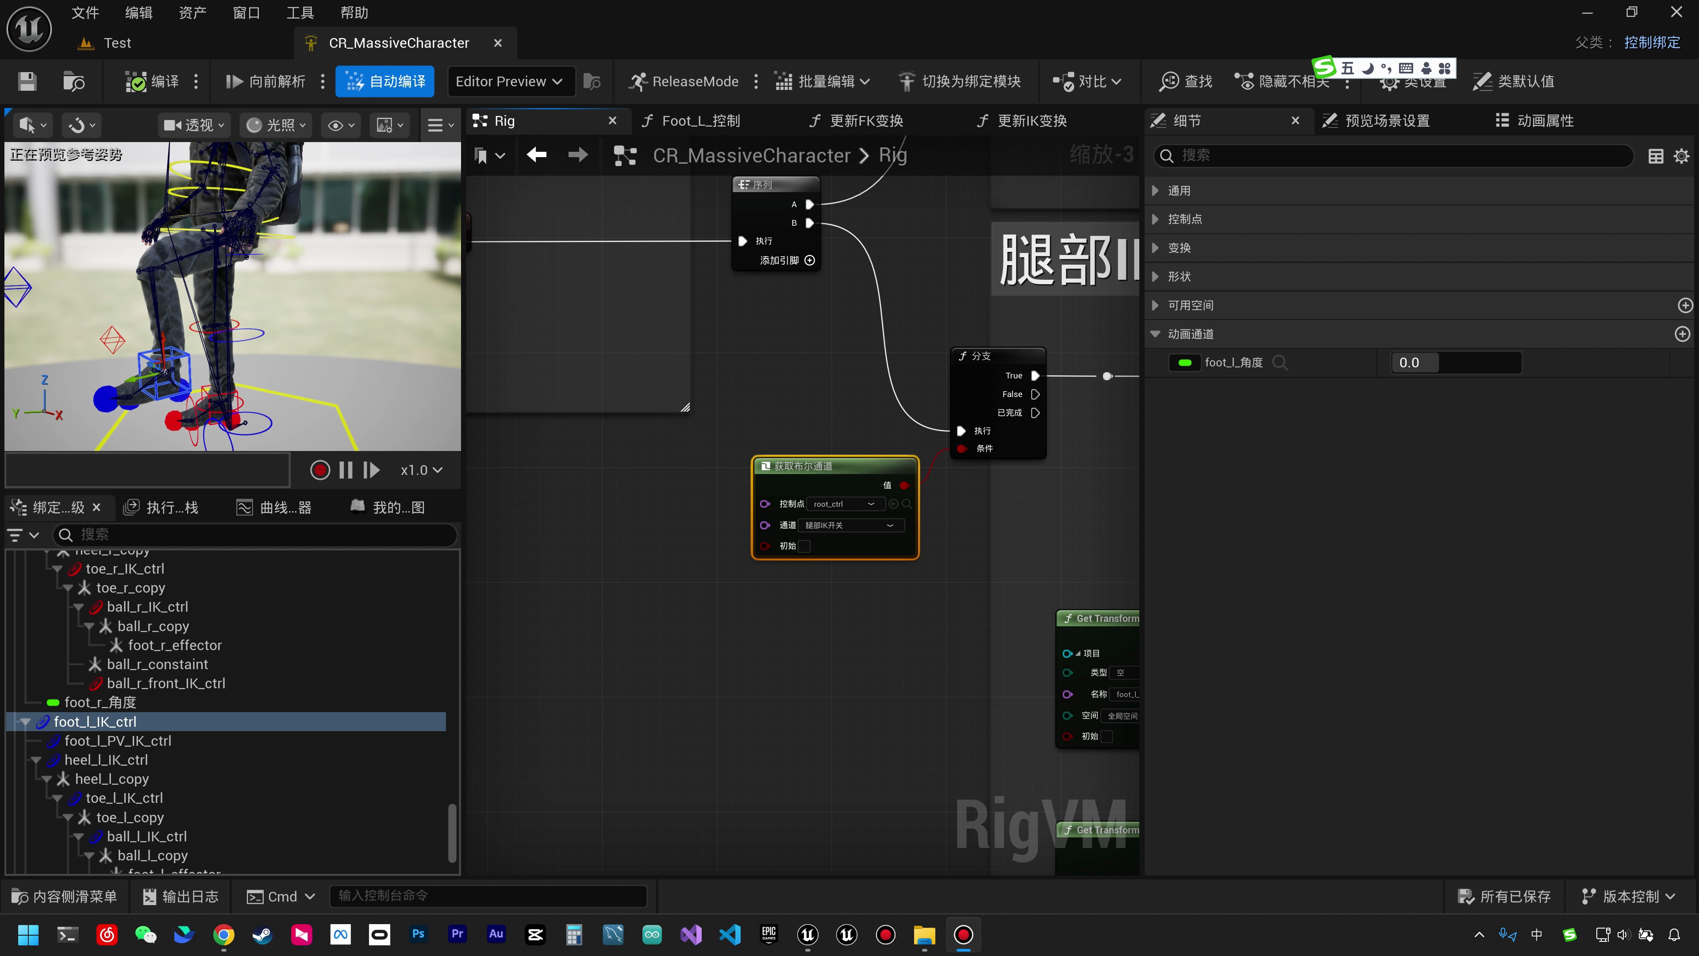This screenshot has height=956, width=1699.
Task: Pause the viewport playback
Action: pos(346,470)
